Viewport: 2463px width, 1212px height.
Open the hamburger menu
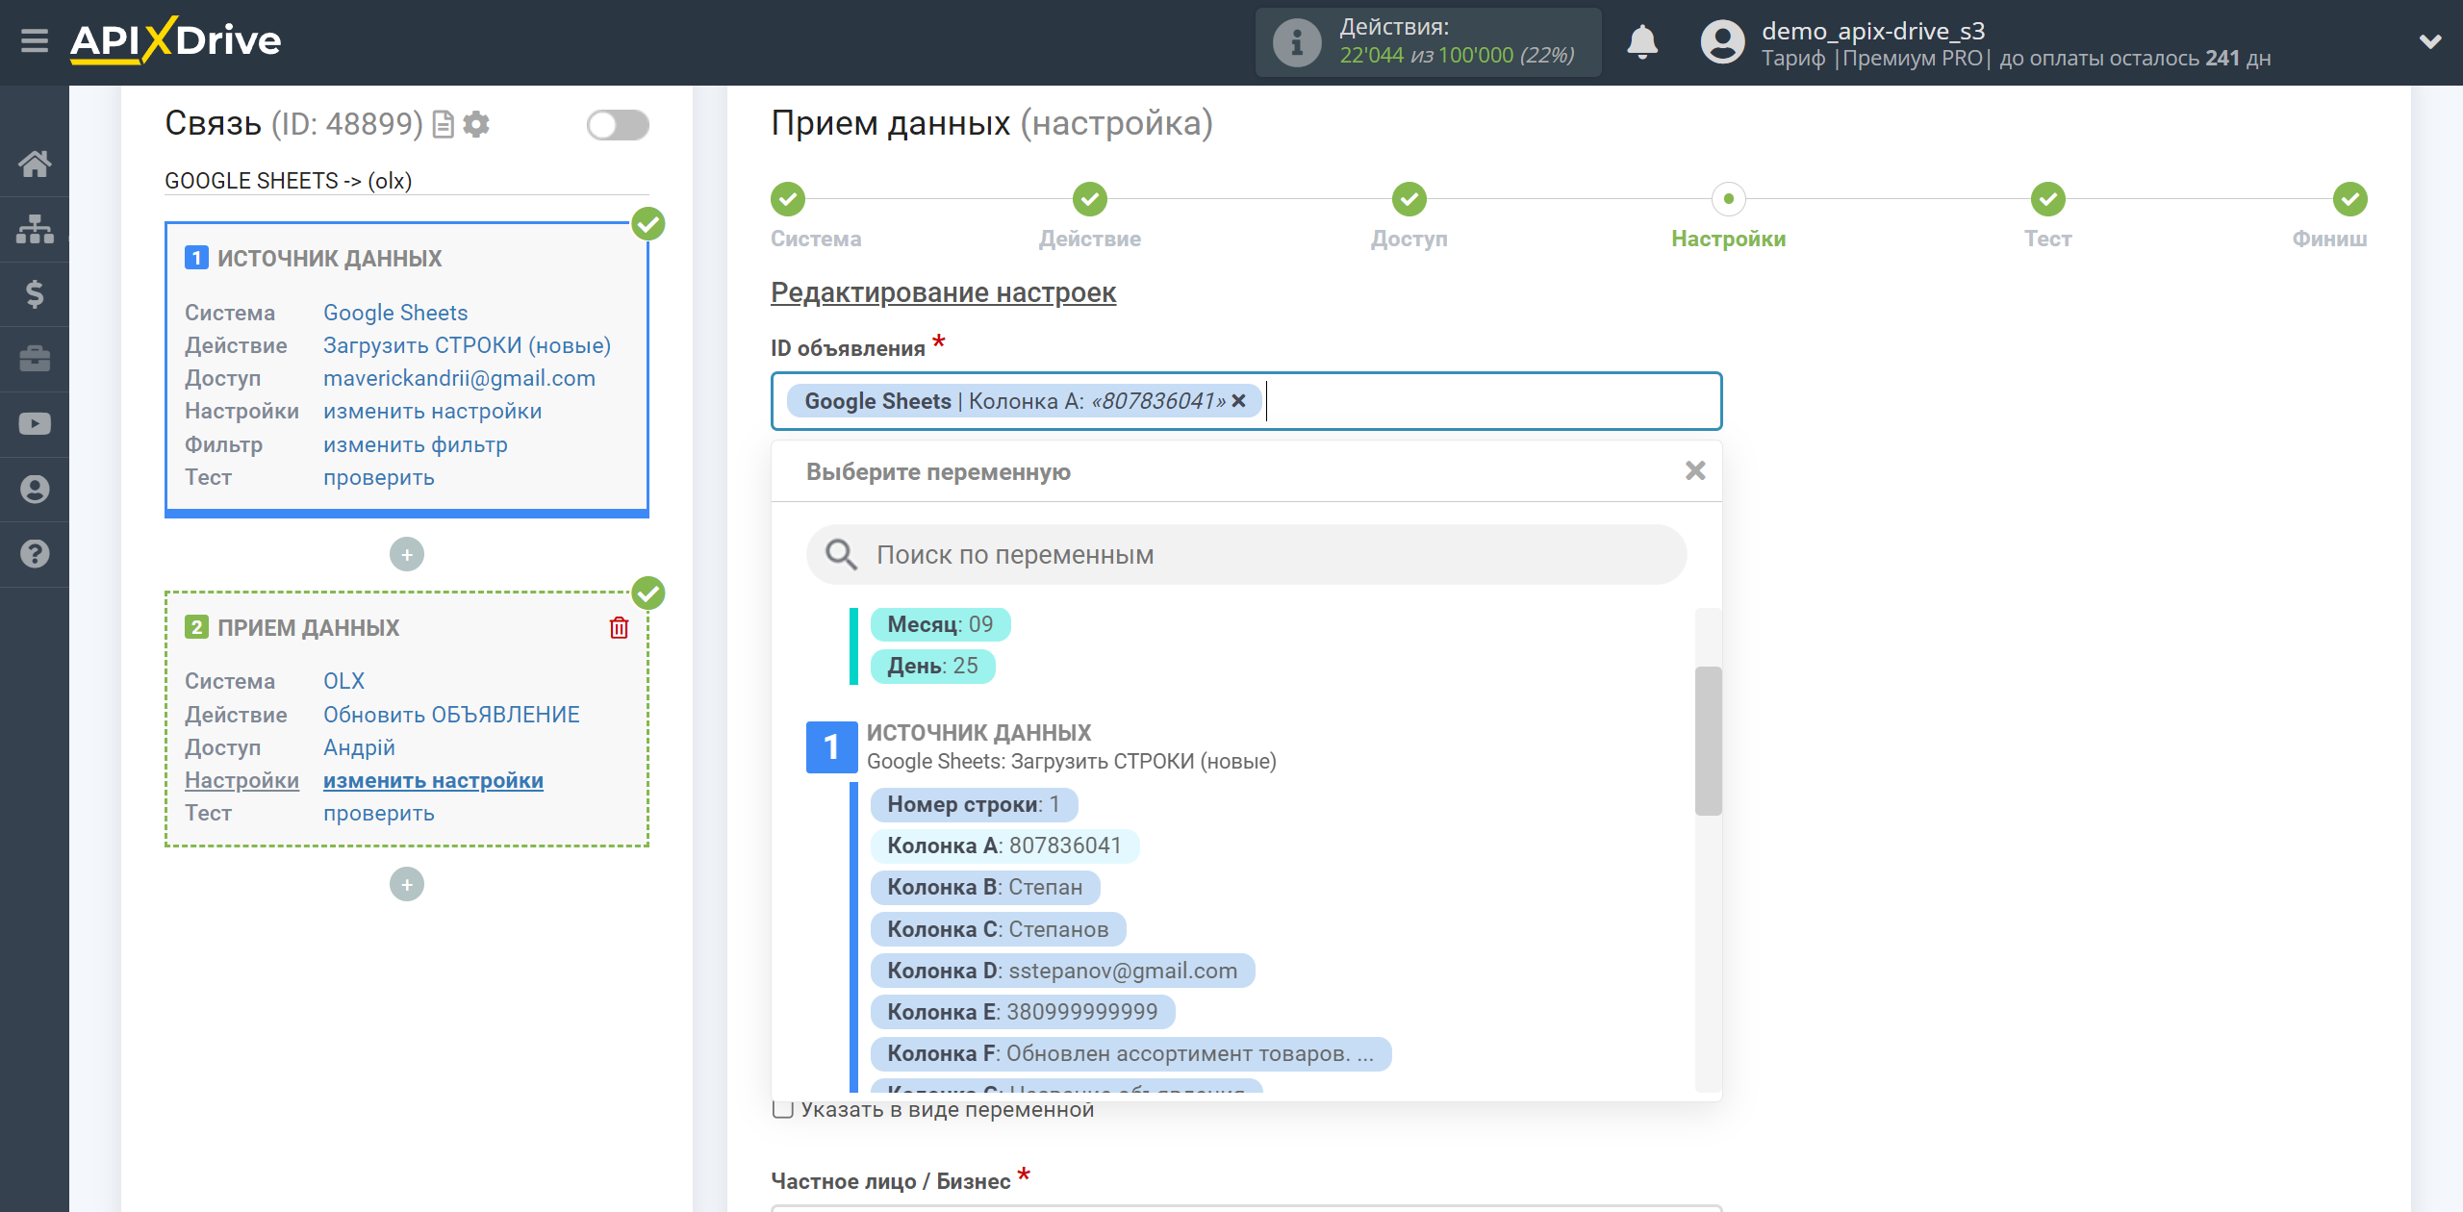click(x=35, y=41)
